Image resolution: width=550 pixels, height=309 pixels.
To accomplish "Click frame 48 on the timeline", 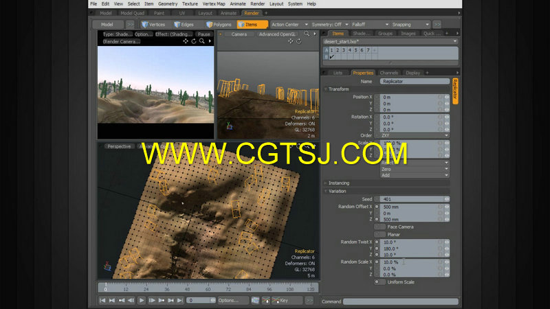I will coord(187,288).
